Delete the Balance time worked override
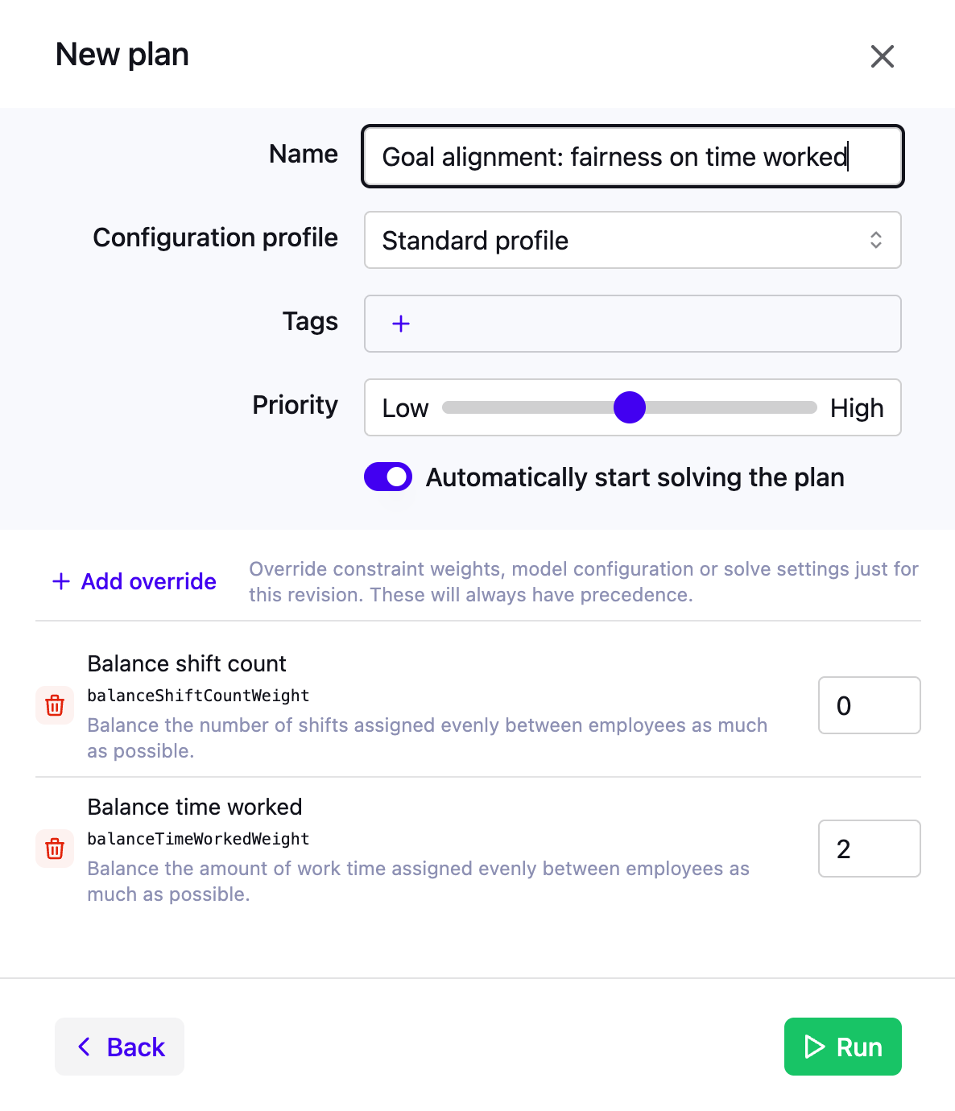Image resolution: width=955 pixels, height=1111 pixels. point(54,849)
